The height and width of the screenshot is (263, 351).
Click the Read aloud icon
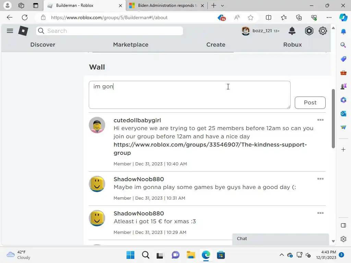(237, 17)
